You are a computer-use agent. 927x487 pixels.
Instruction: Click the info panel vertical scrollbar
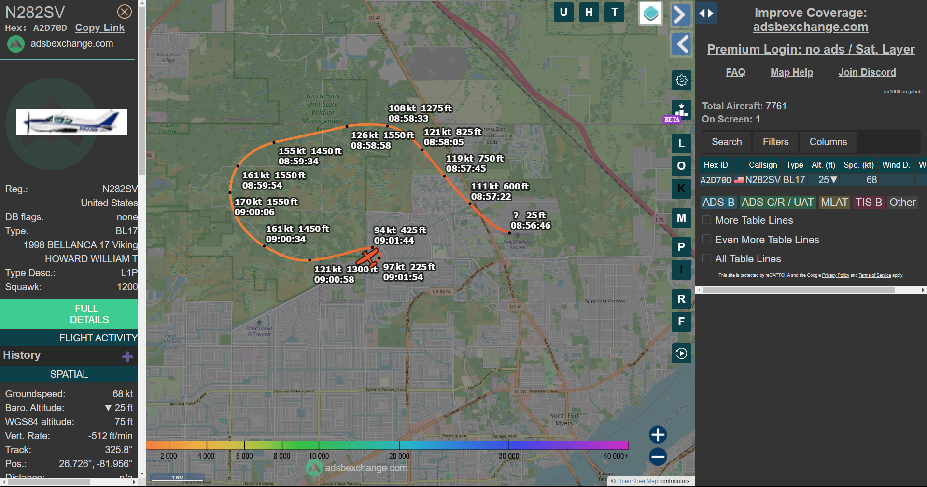[142, 92]
